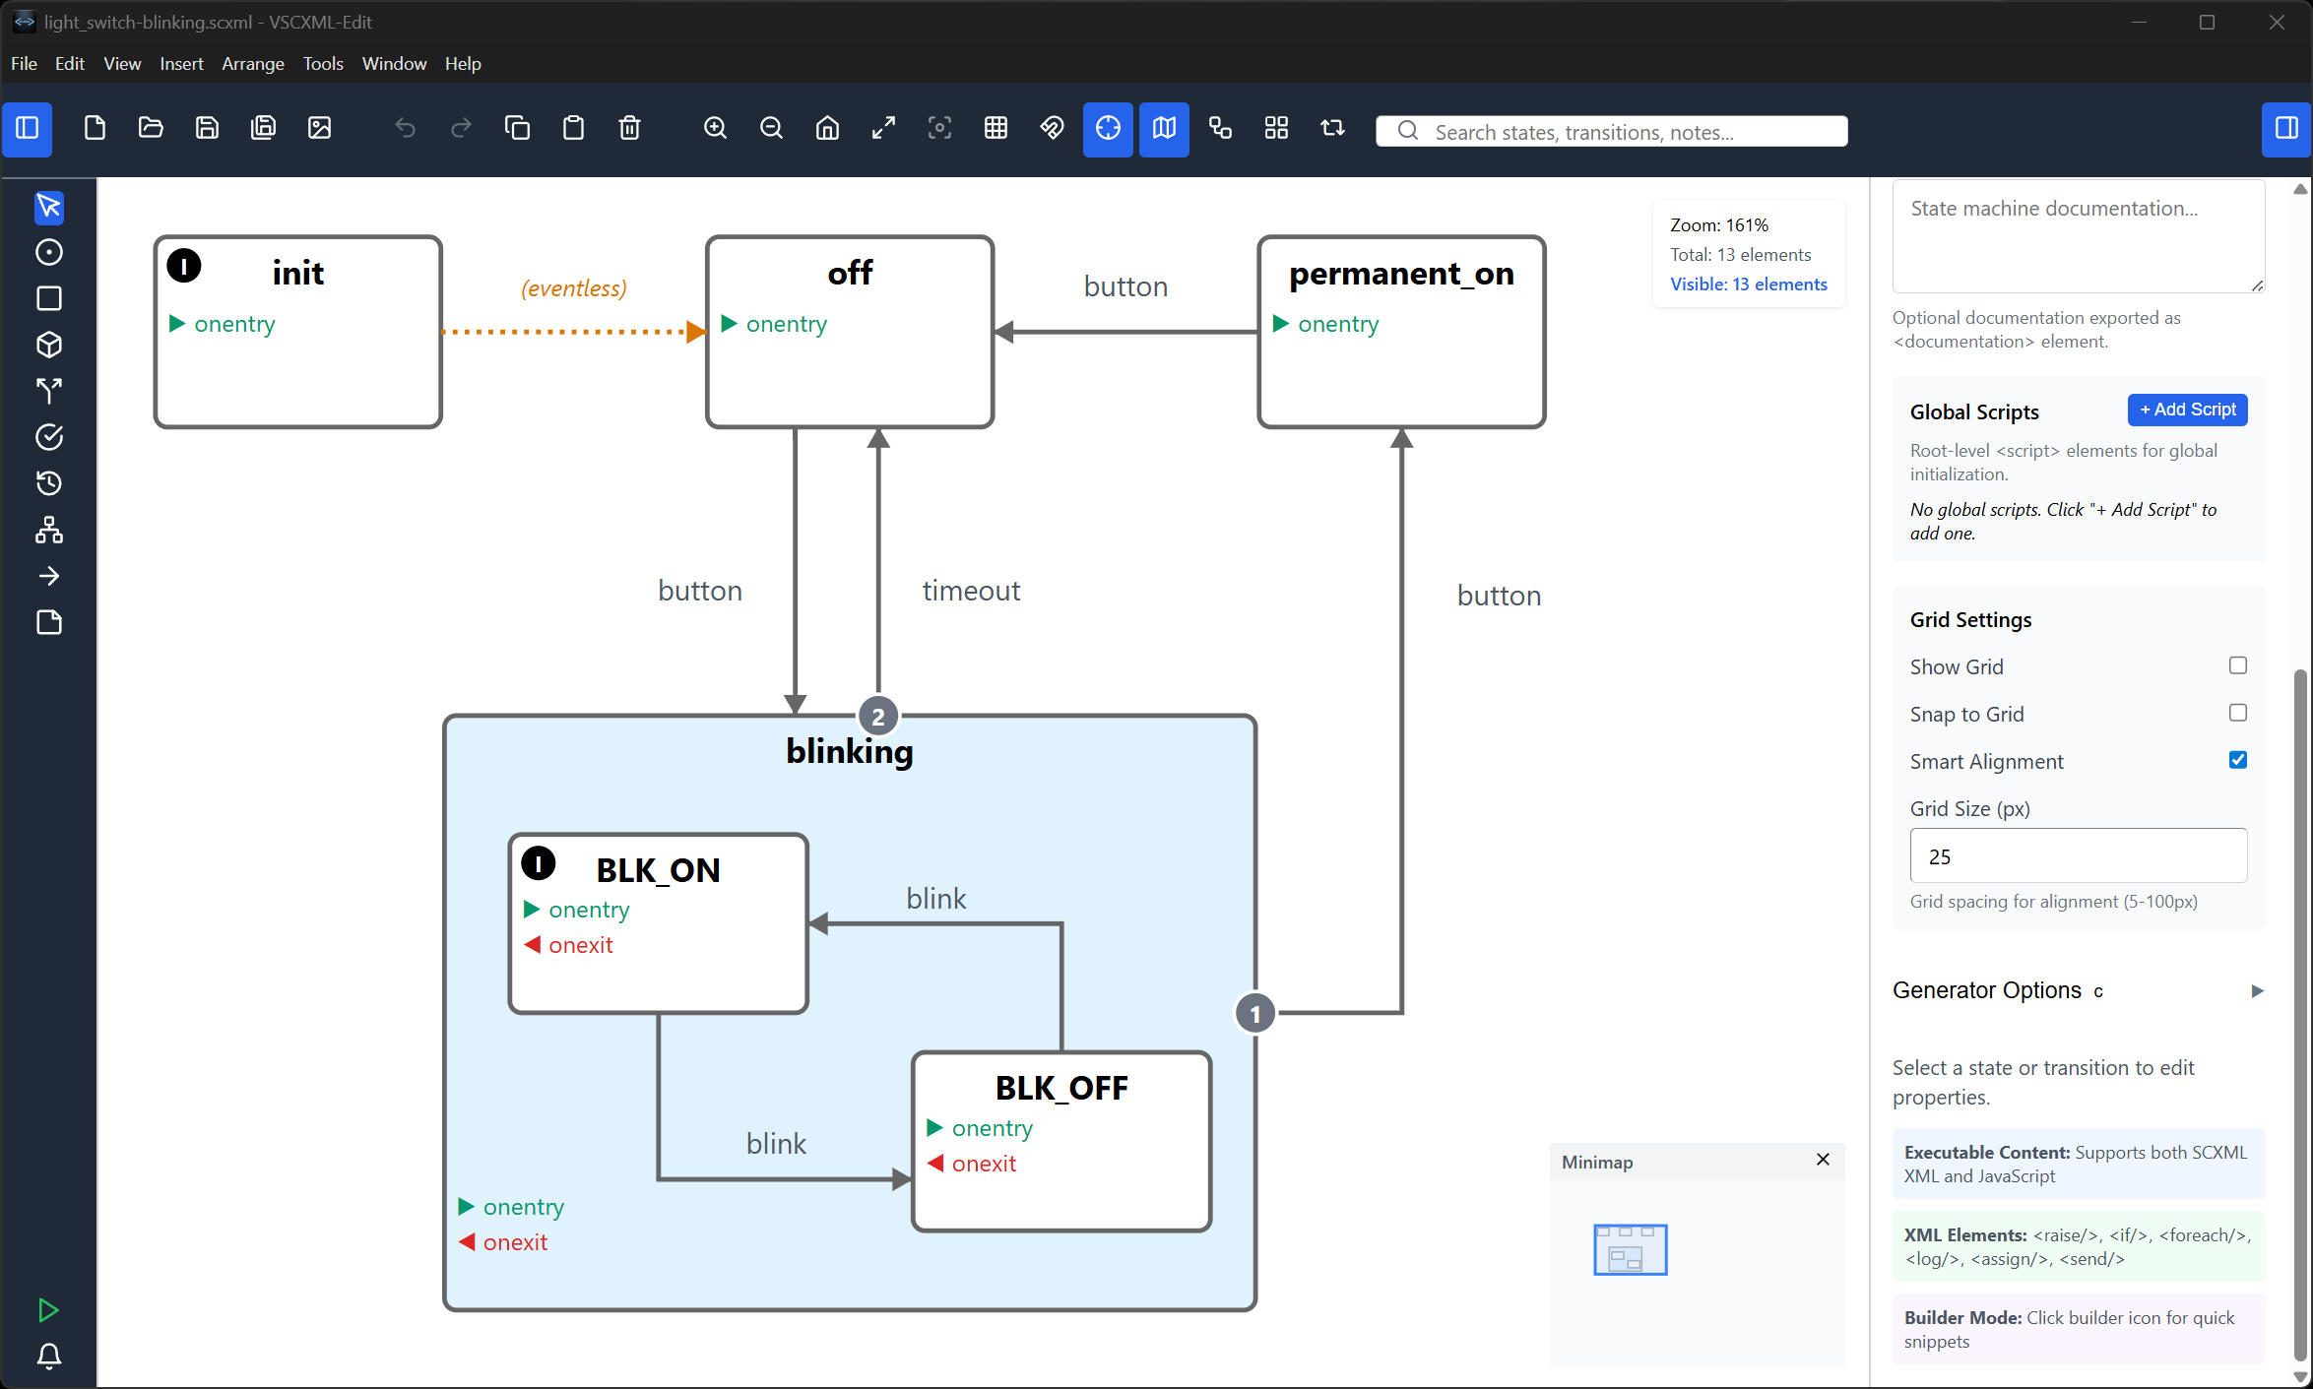Select the hierarchy network tool

(48, 531)
